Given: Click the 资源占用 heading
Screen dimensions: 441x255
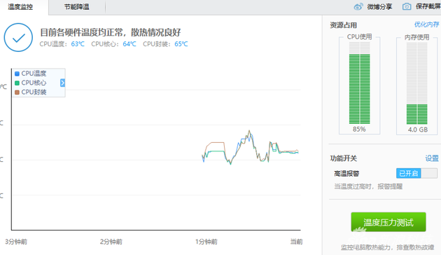Looking at the screenshot, I should [x=344, y=25].
